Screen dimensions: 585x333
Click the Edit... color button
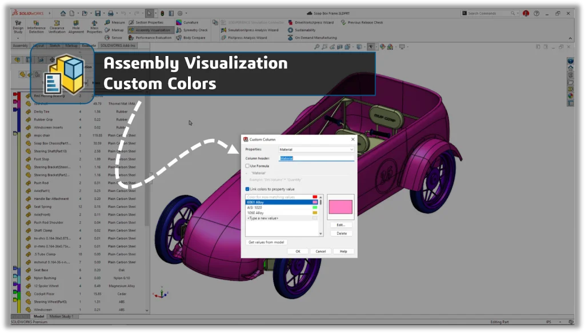point(341,225)
